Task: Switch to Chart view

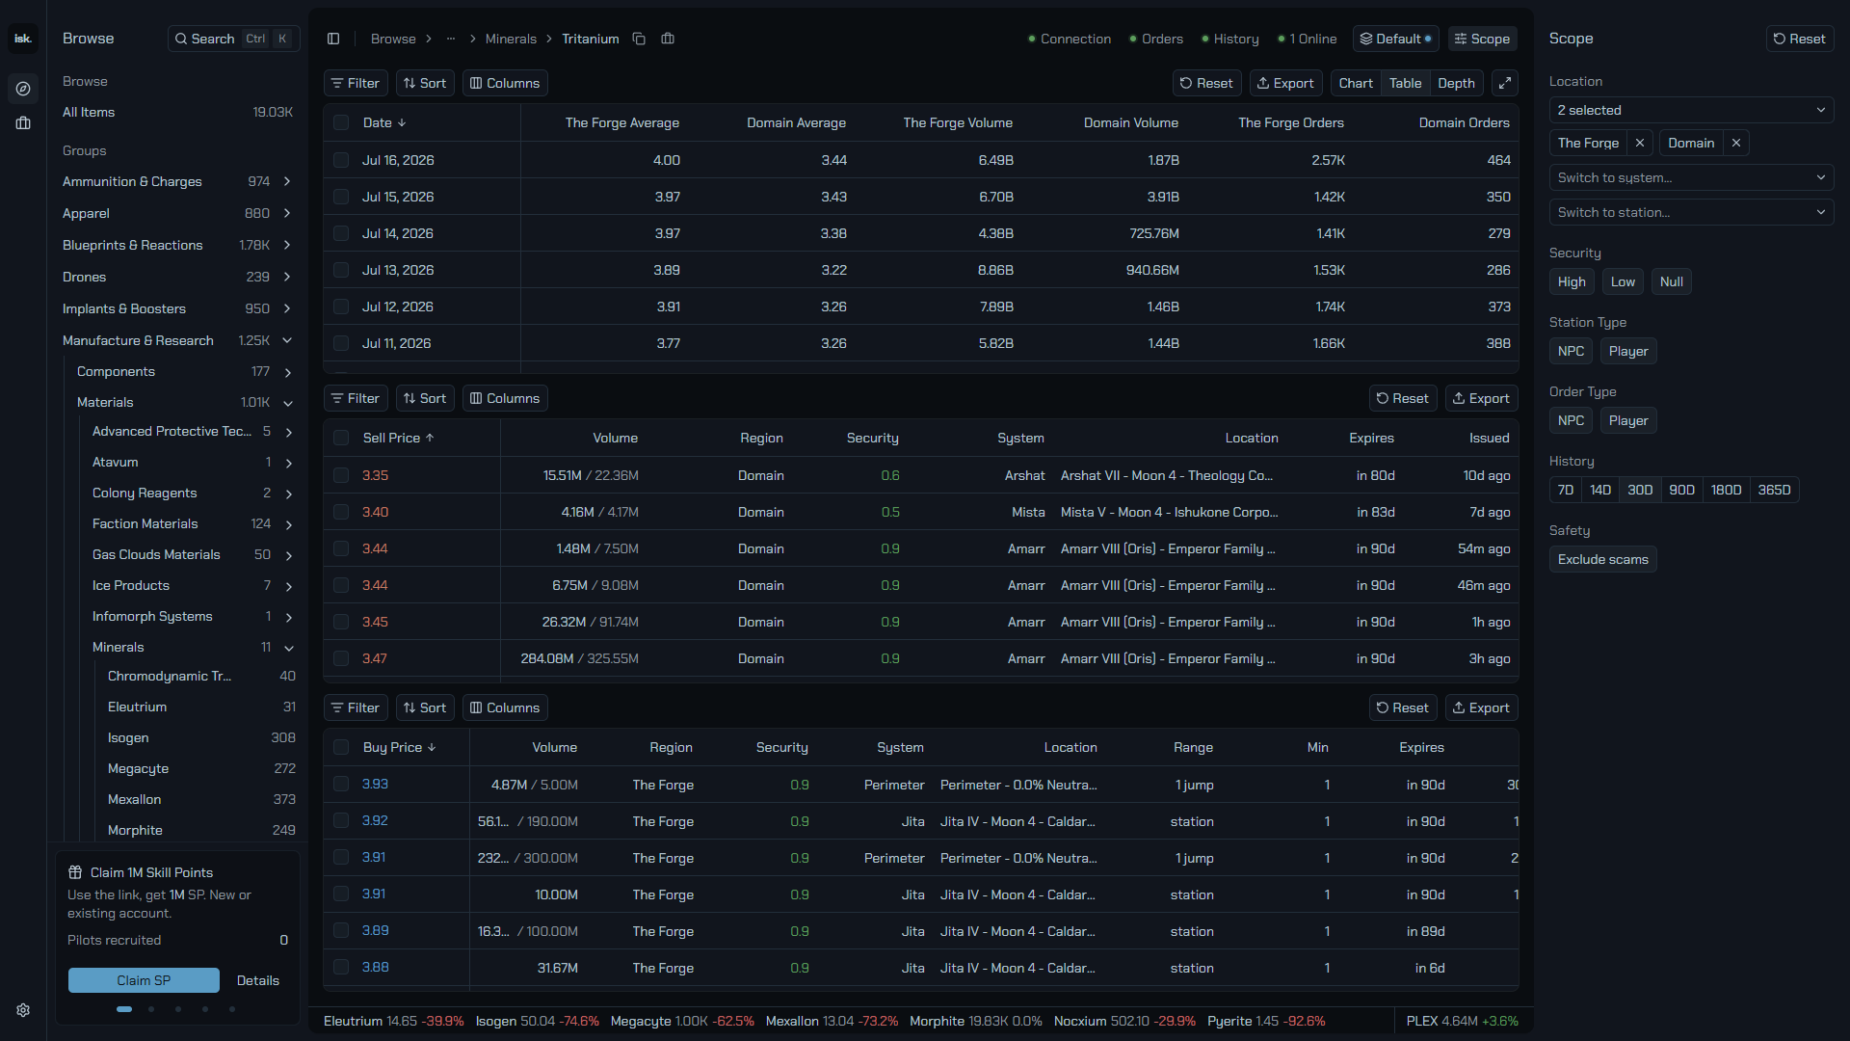Action: pyautogui.click(x=1356, y=83)
